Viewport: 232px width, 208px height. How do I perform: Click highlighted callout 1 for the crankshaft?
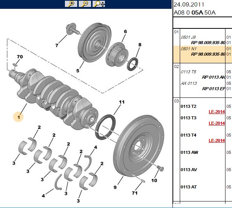[18, 117]
